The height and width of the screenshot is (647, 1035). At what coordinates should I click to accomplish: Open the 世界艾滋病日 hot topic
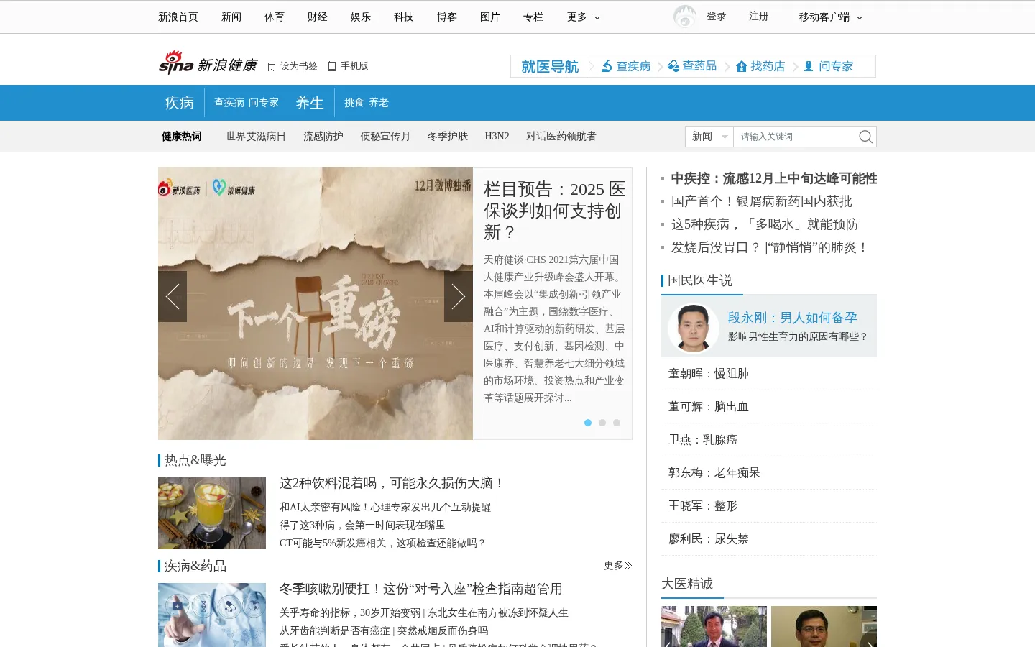click(256, 137)
